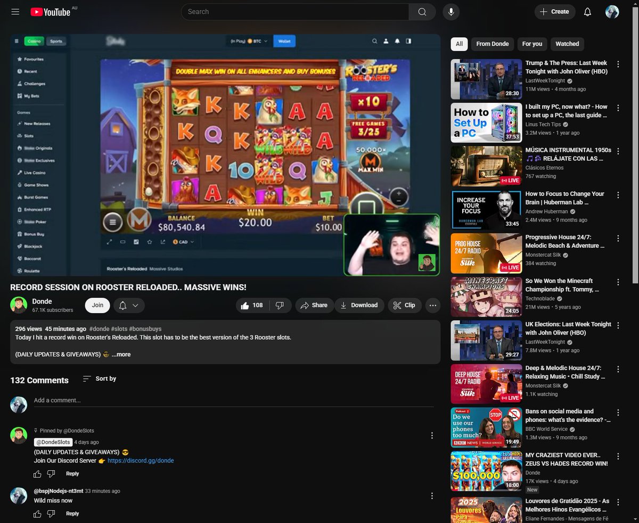Click the Join membership button
Screen dimensions: 639x523
tap(97, 305)
